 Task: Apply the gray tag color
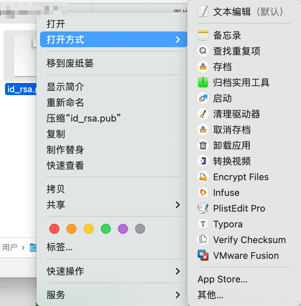pyautogui.click(x=140, y=229)
